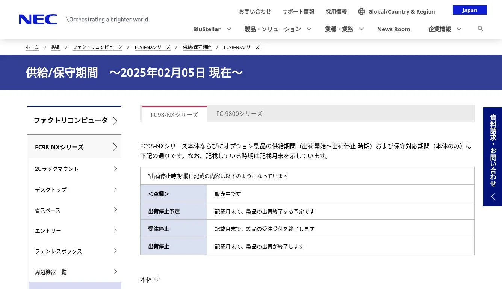The image size is (502, 289).
Task: Click the <空欄> table cell
Action: pyautogui.click(x=174, y=193)
